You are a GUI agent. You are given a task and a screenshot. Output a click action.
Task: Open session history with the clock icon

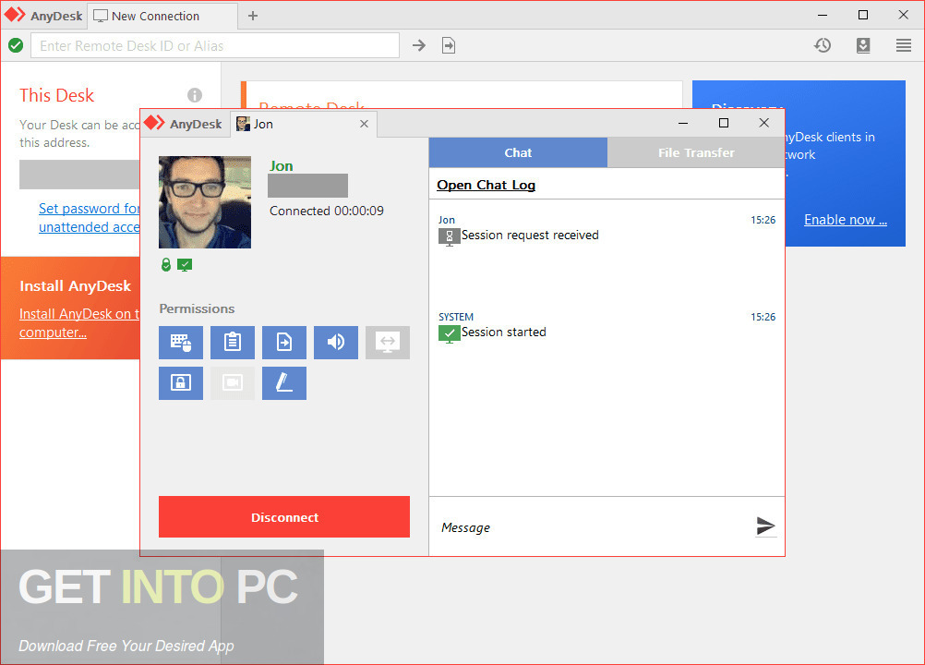point(822,44)
